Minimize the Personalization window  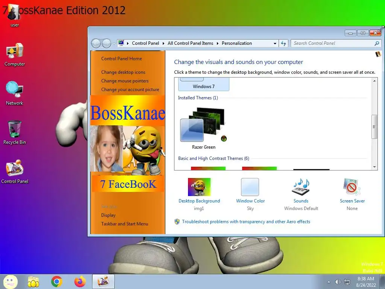351,33
